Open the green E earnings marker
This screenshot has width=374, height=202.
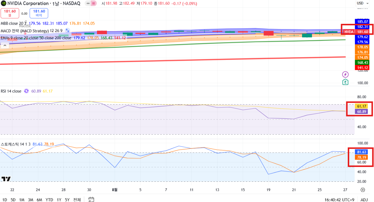point(345,82)
